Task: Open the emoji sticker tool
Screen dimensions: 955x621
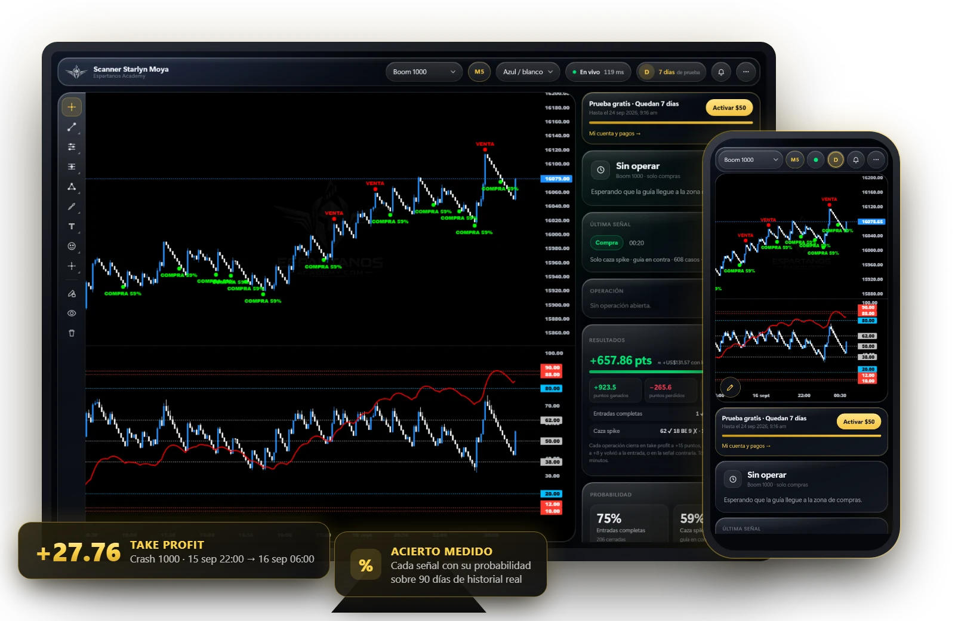Action: click(x=72, y=246)
